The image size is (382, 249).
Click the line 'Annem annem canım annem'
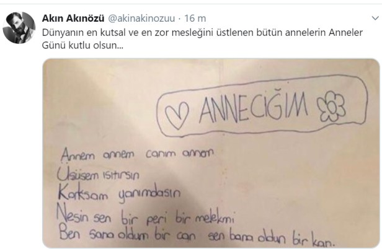click(137, 154)
